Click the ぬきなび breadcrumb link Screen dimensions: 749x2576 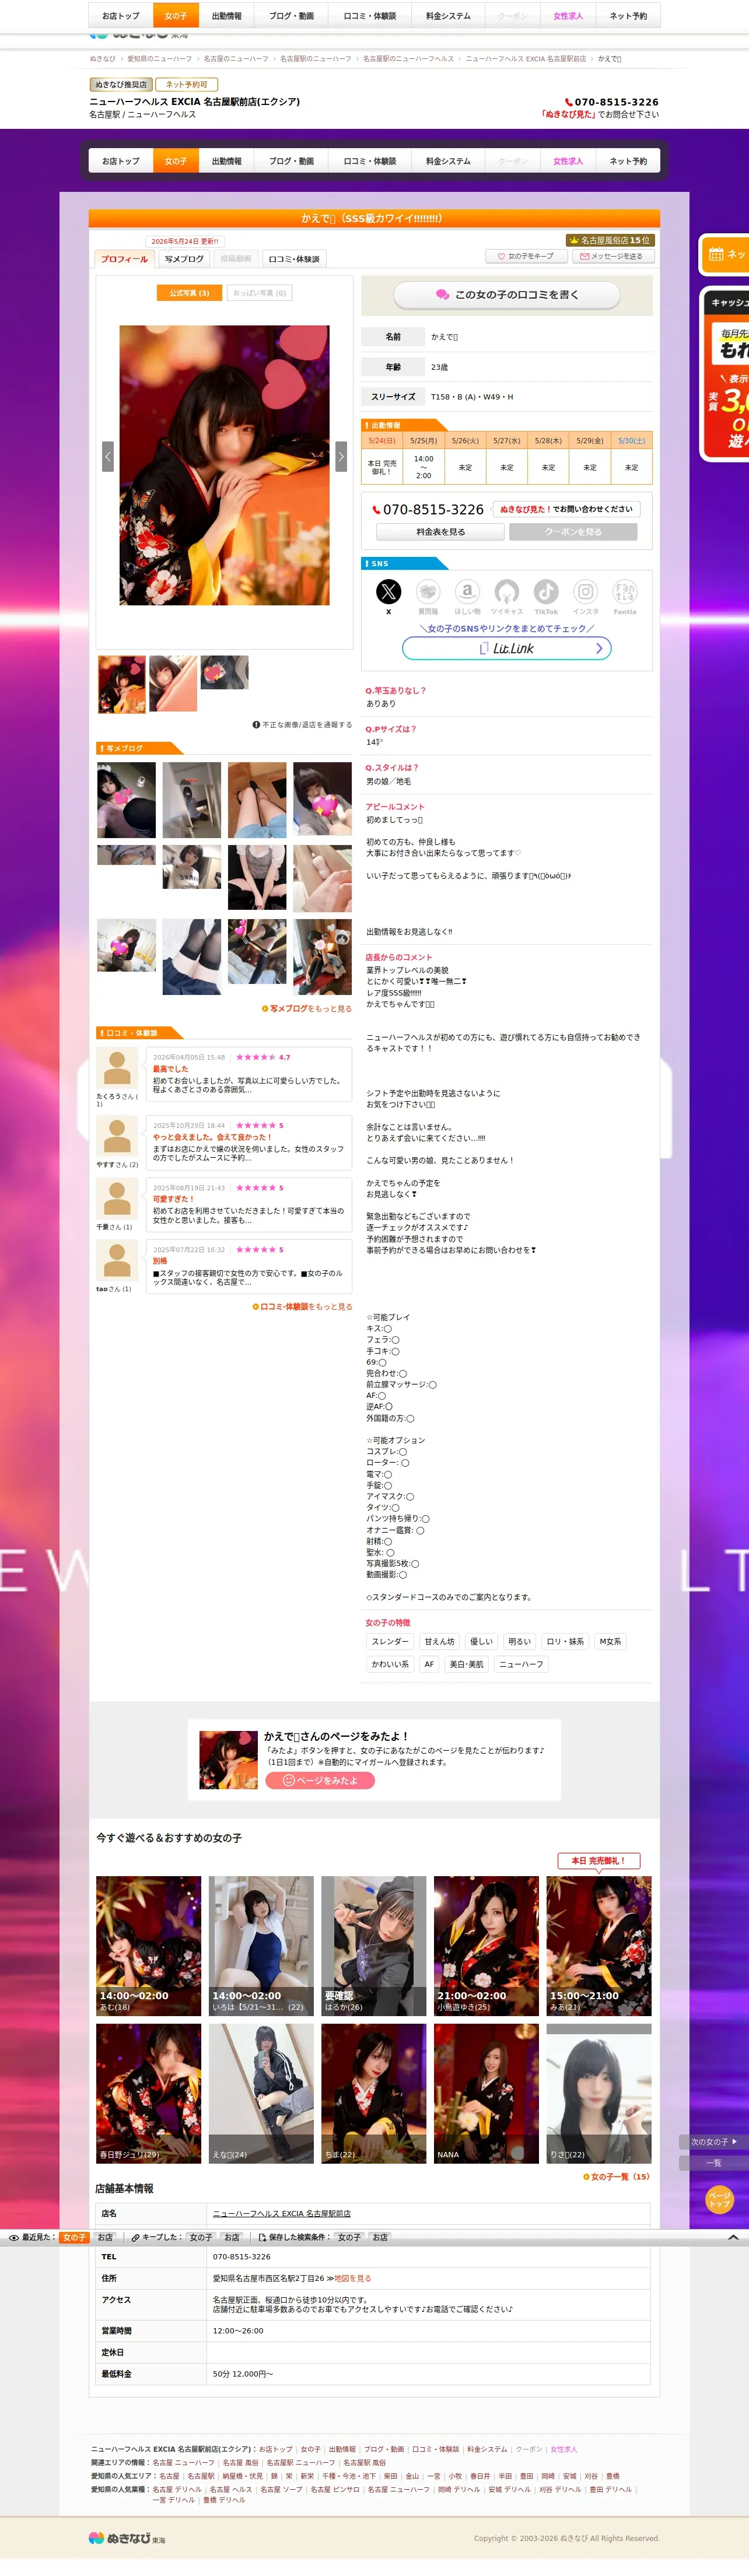(x=102, y=59)
